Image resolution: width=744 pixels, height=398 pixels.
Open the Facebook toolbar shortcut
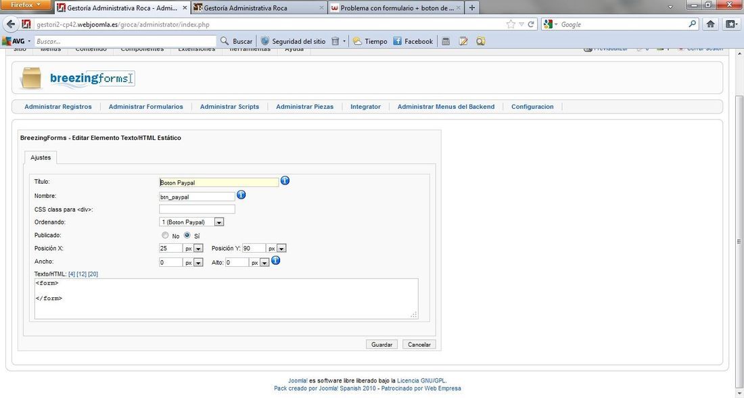[413, 41]
